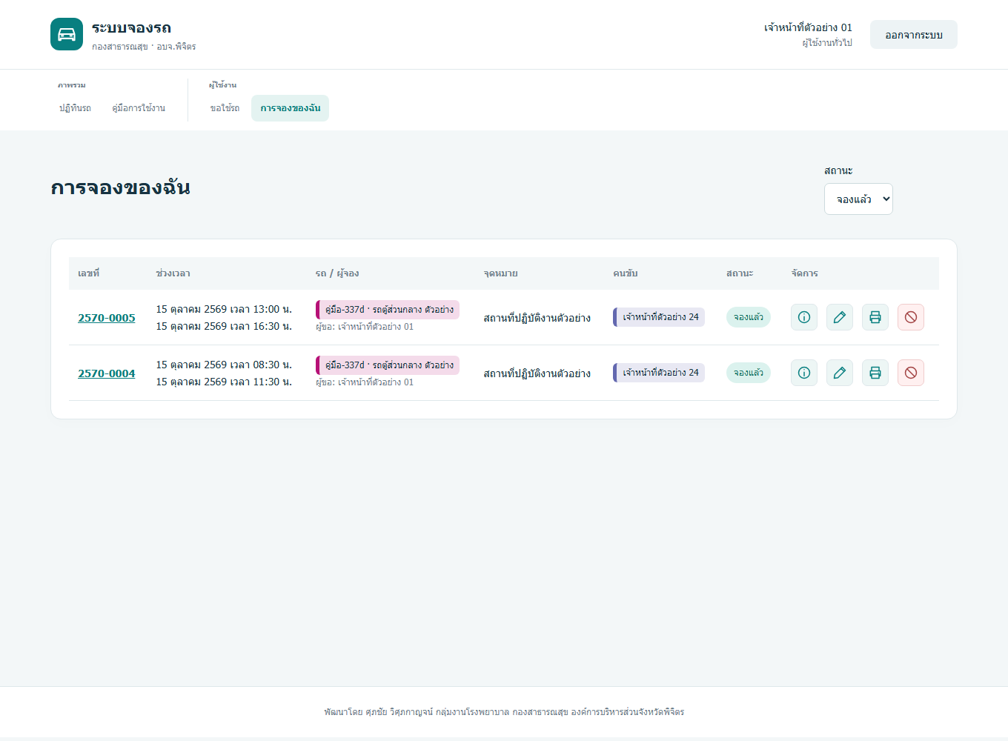Print booking 2570-0005

875,317
